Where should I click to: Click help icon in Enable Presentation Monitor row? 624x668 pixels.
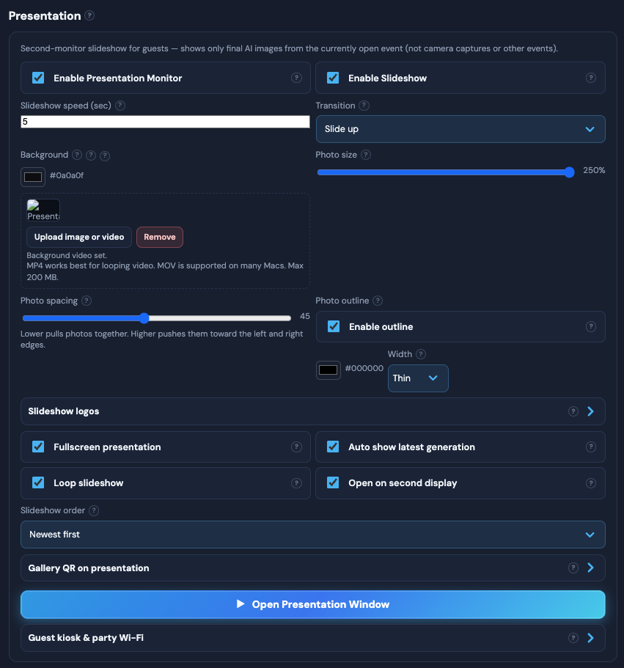[x=296, y=78]
